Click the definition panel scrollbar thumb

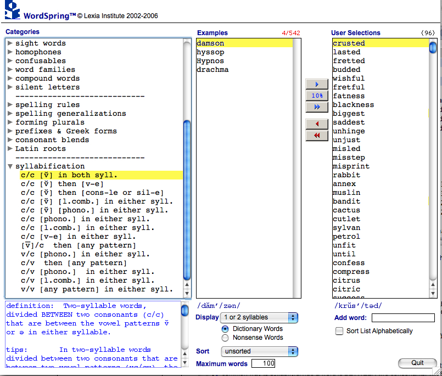tap(184, 311)
